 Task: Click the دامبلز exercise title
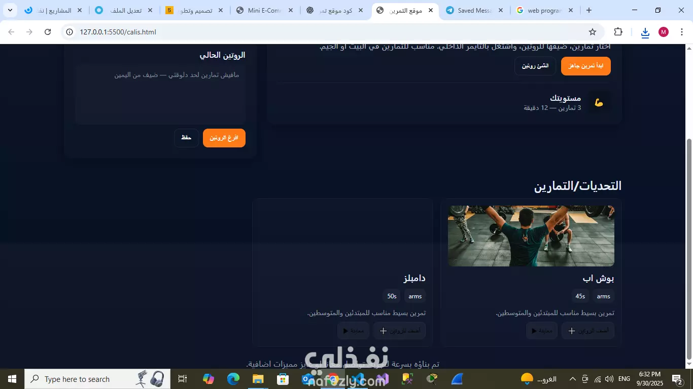414,278
